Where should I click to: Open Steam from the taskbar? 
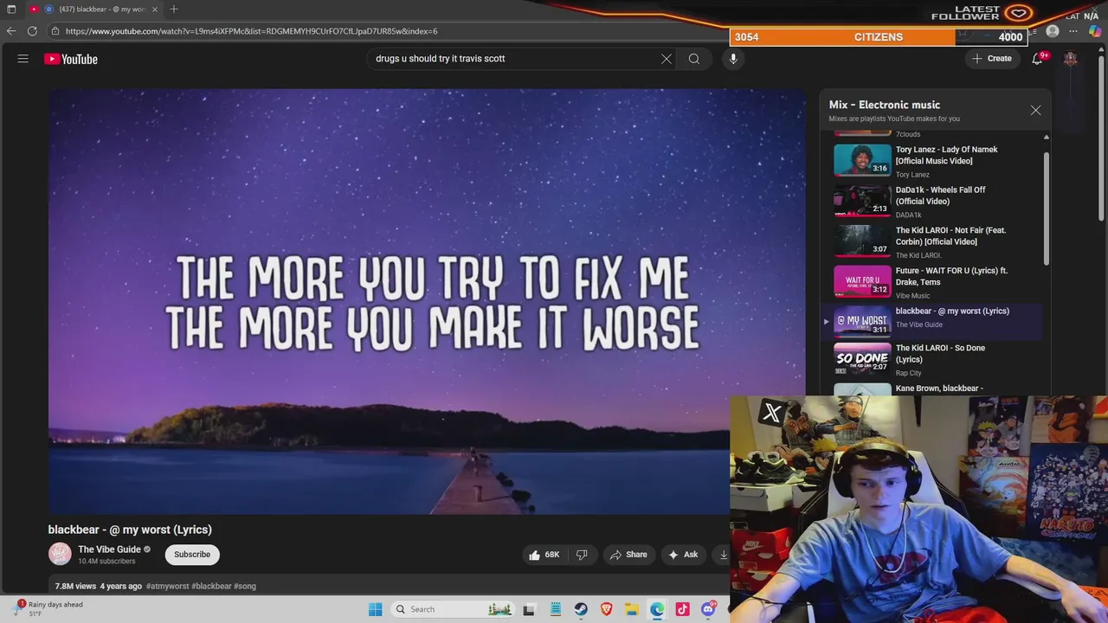pyautogui.click(x=581, y=609)
